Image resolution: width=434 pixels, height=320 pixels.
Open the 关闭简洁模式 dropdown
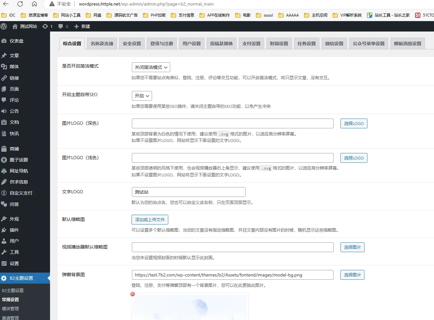[x=151, y=67]
